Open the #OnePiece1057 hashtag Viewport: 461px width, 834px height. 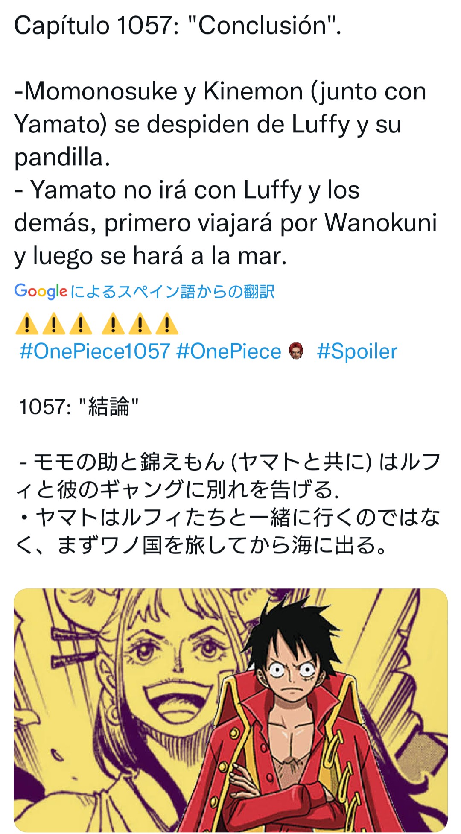(x=95, y=351)
